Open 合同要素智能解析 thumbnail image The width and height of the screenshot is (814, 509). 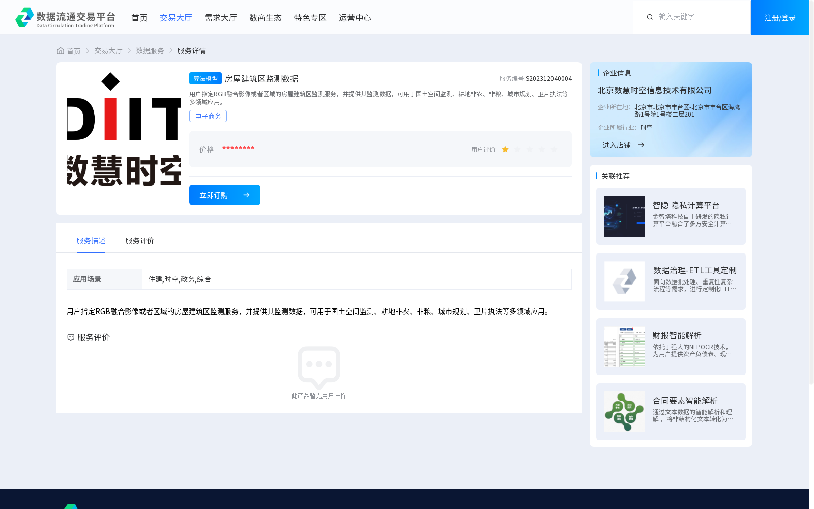coord(624,412)
